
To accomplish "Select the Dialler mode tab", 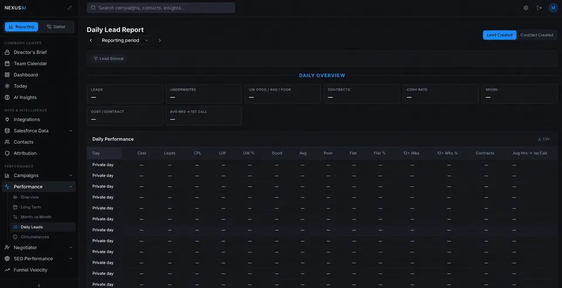I will pos(56,27).
